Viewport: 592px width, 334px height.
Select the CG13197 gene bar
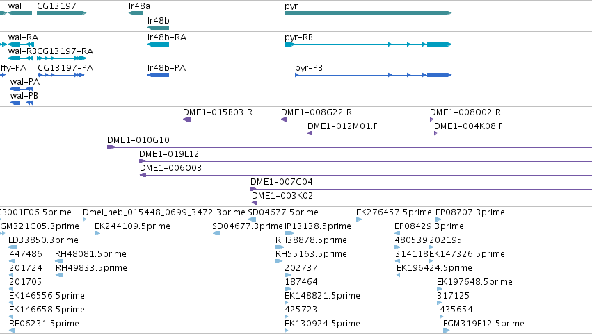(x=61, y=13)
